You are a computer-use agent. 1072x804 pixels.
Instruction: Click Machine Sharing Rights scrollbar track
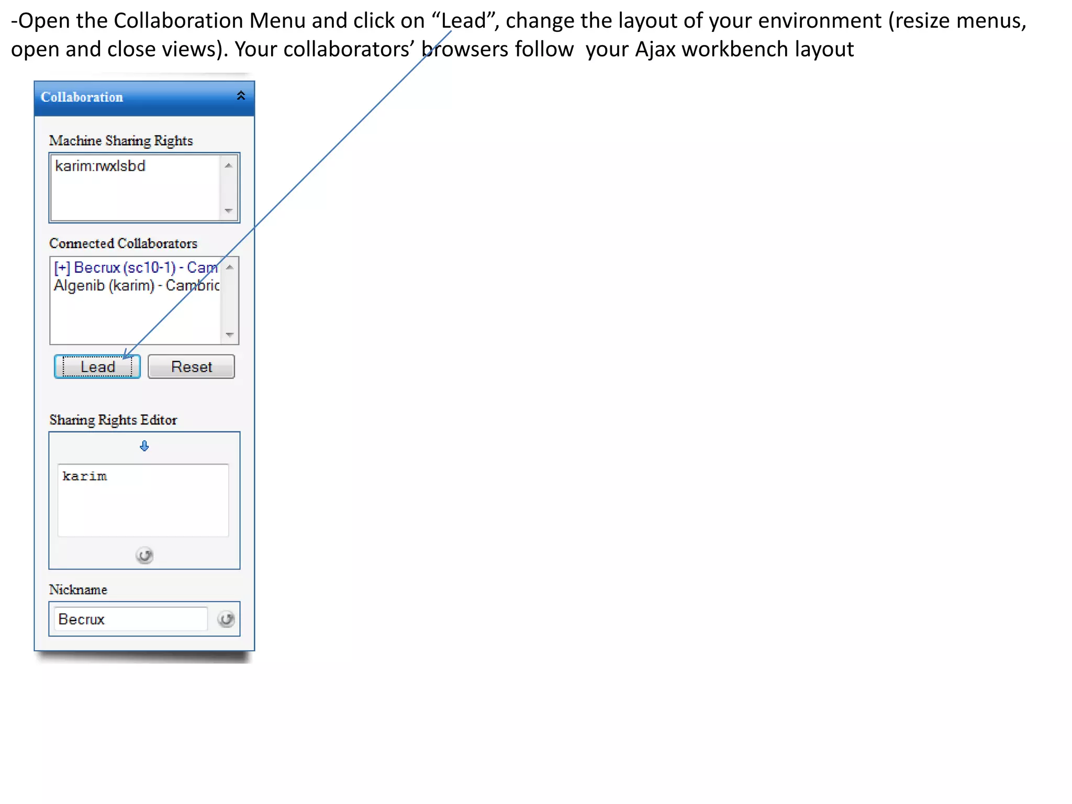pyautogui.click(x=228, y=188)
